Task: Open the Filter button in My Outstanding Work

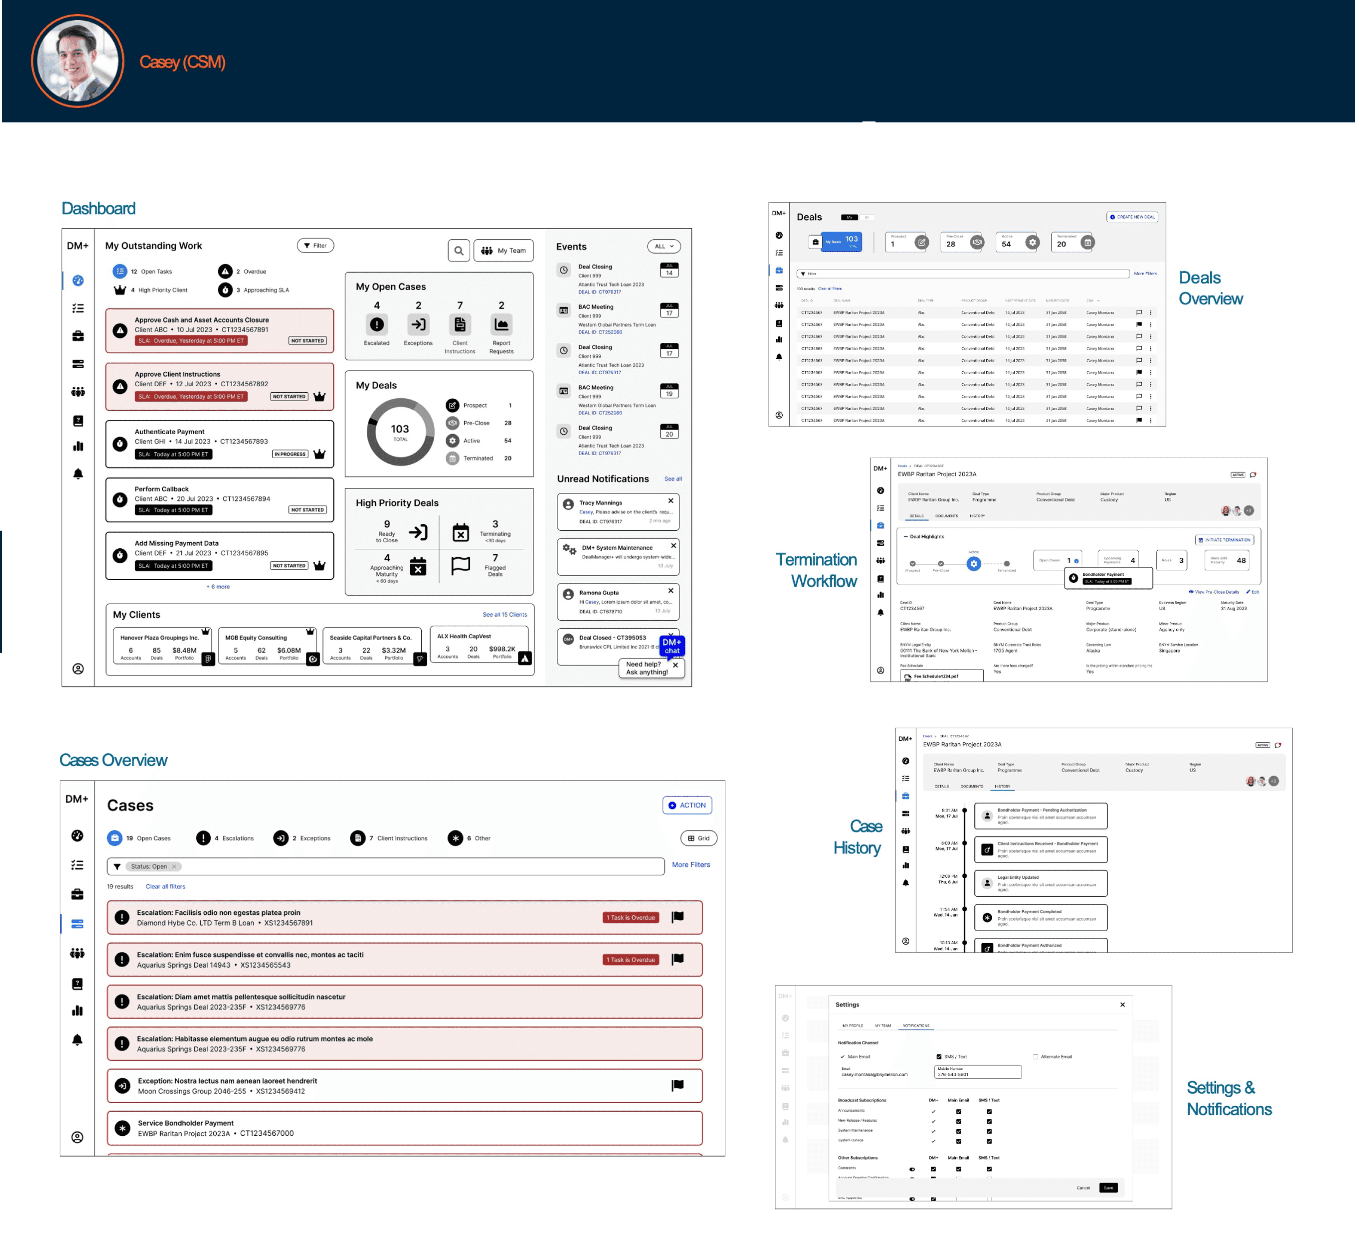Action: pyautogui.click(x=315, y=245)
